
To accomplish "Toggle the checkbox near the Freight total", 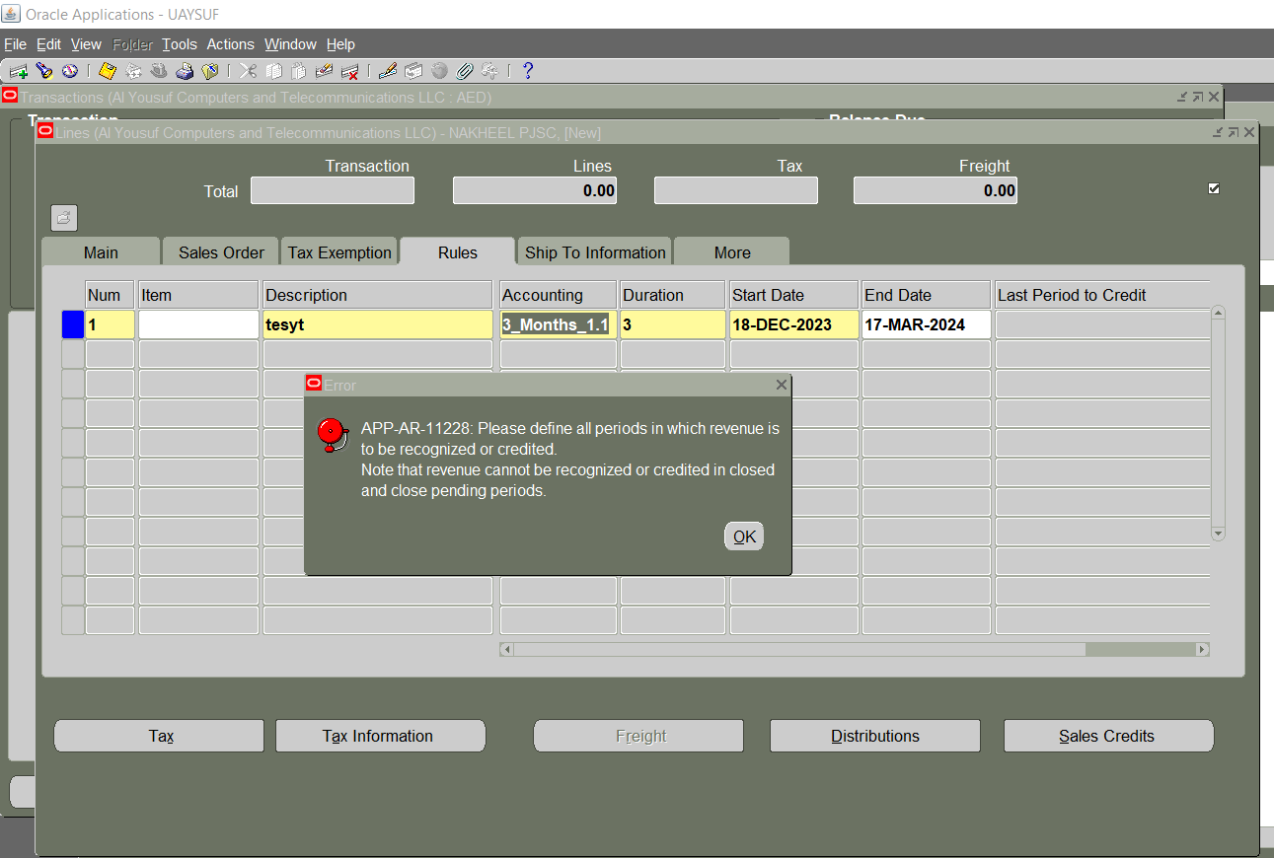I will click(x=1213, y=187).
